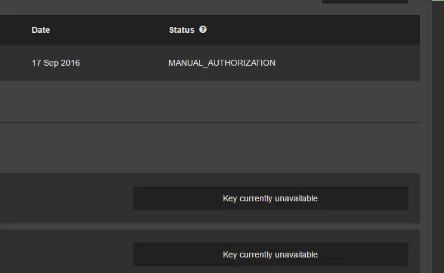Click the 17 Sep 2016 date cell
The width and height of the screenshot is (444, 273).
(x=56, y=63)
